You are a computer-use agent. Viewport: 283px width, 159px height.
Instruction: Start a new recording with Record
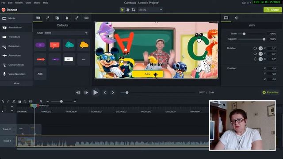pos(9,10)
